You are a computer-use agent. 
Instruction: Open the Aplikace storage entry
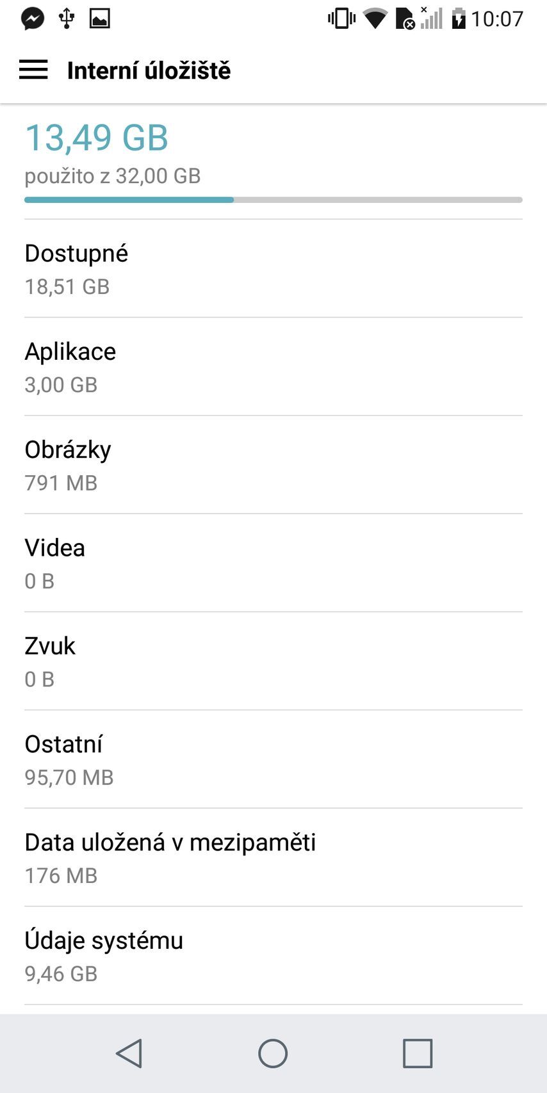[x=273, y=367]
